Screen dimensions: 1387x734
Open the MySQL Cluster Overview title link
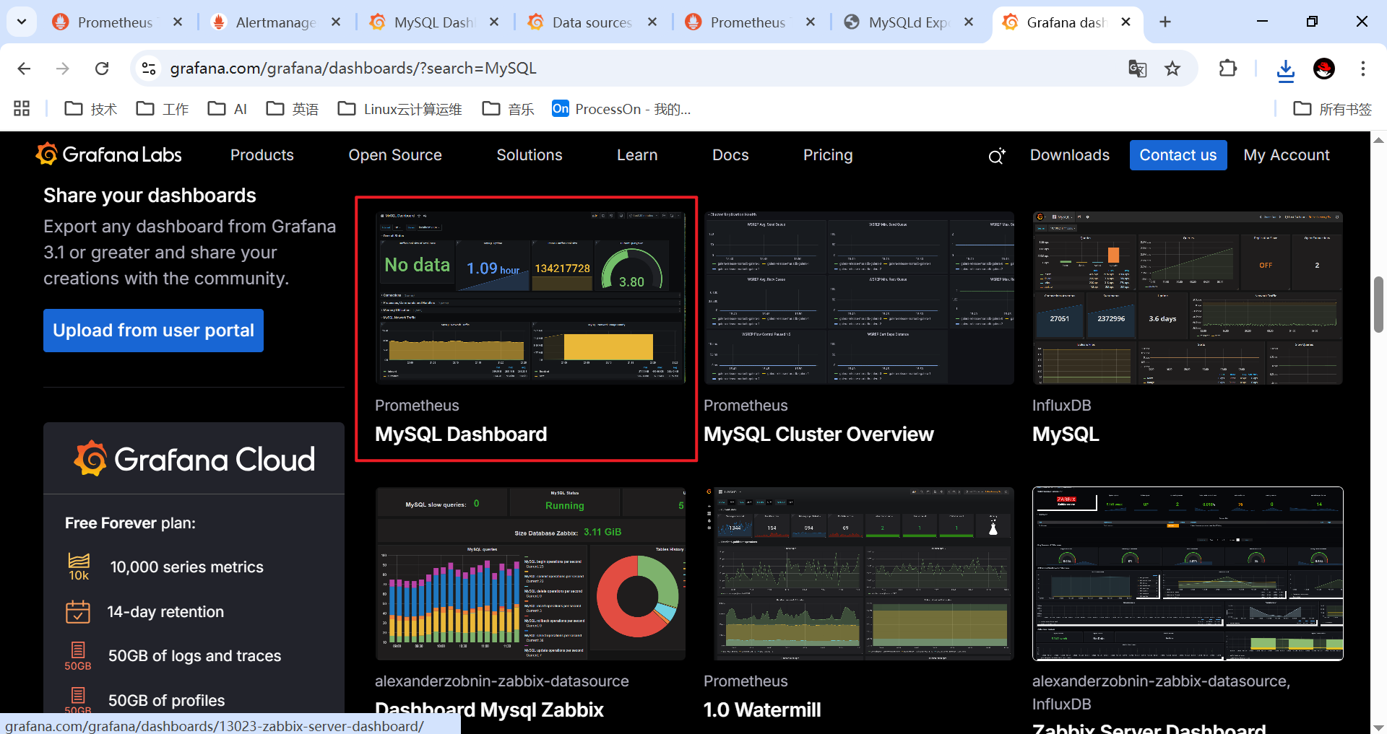(818, 434)
